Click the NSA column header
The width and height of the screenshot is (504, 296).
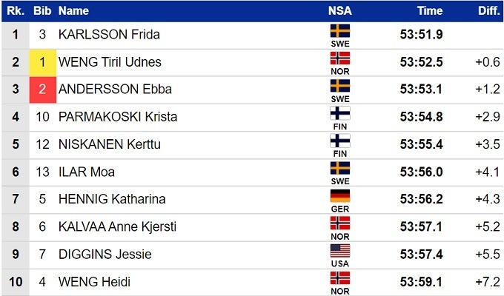pos(340,11)
